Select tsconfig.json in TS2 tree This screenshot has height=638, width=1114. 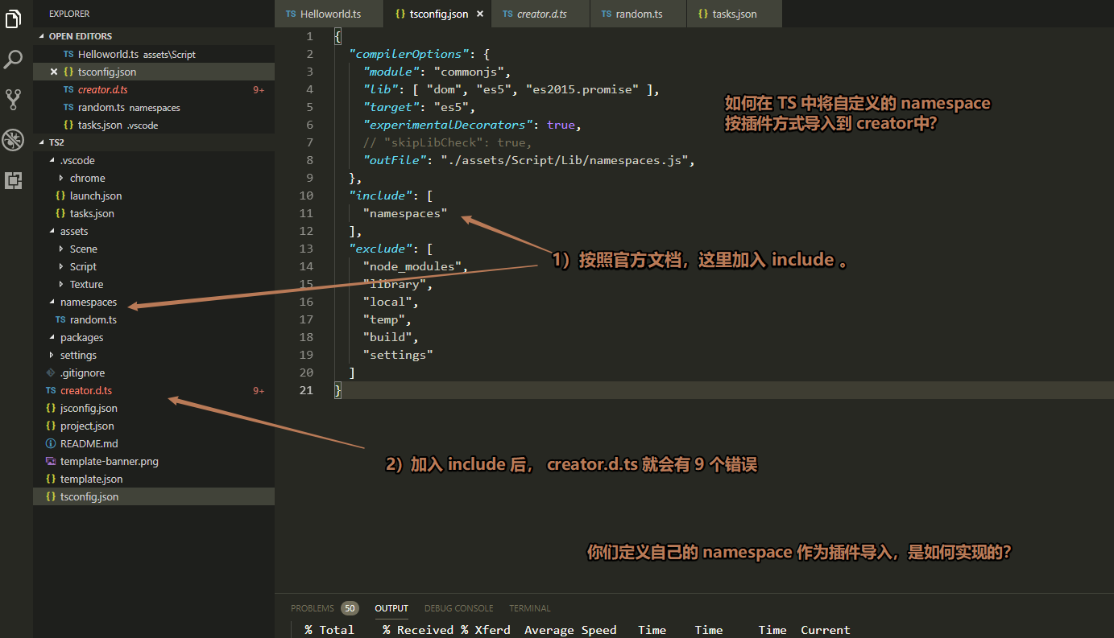point(154,496)
